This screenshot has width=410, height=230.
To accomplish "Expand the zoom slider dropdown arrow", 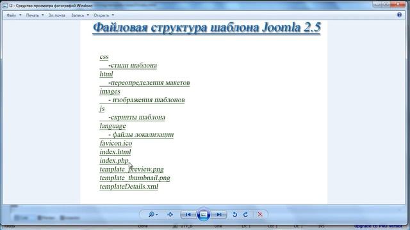I will 156,215.
